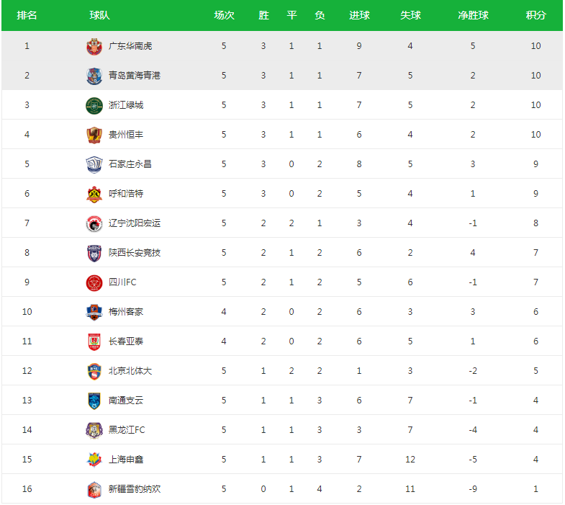Screen dimensions: 565x505
Task: Open the 北京北体大 team link
Action: click(130, 371)
